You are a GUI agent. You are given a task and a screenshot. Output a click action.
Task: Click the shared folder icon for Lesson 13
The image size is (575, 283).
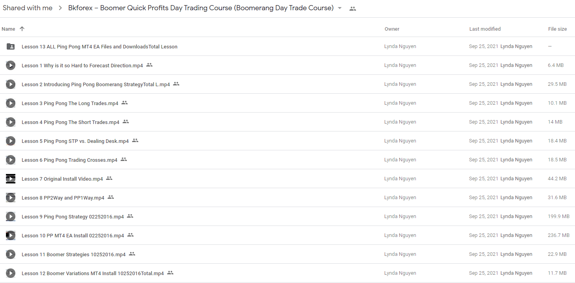[x=11, y=46]
